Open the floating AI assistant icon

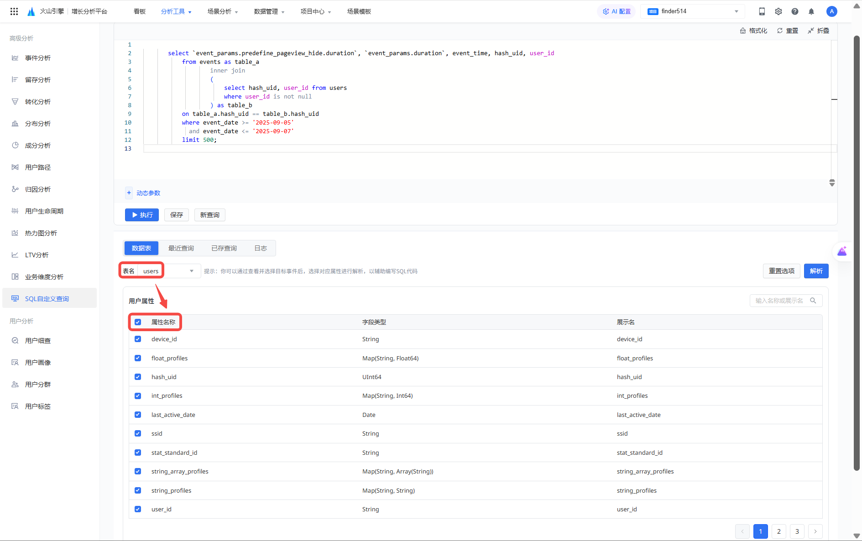pos(842,251)
